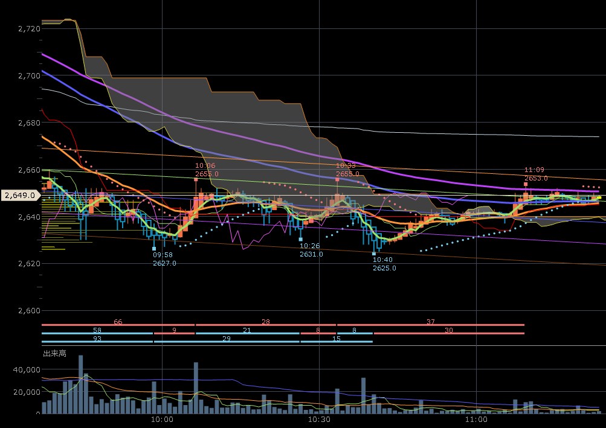
Task: Click the 出来高 volume panel label
Action: [x=53, y=353]
